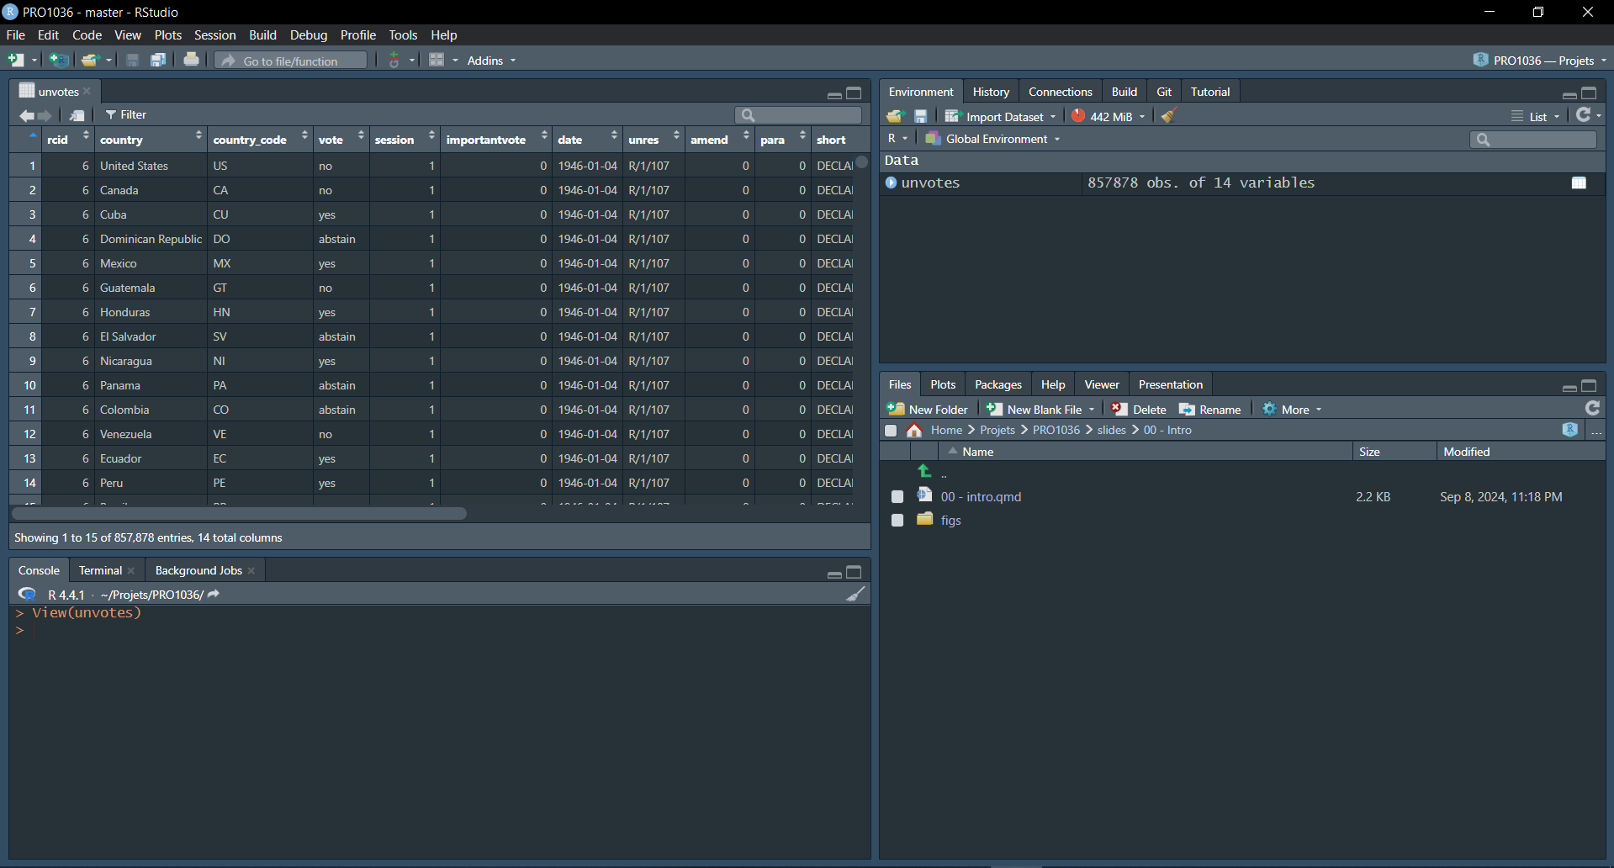This screenshot has height=868, width=1614.
Task: Tick the checkbox for figs folder
Action: (897, 521)
